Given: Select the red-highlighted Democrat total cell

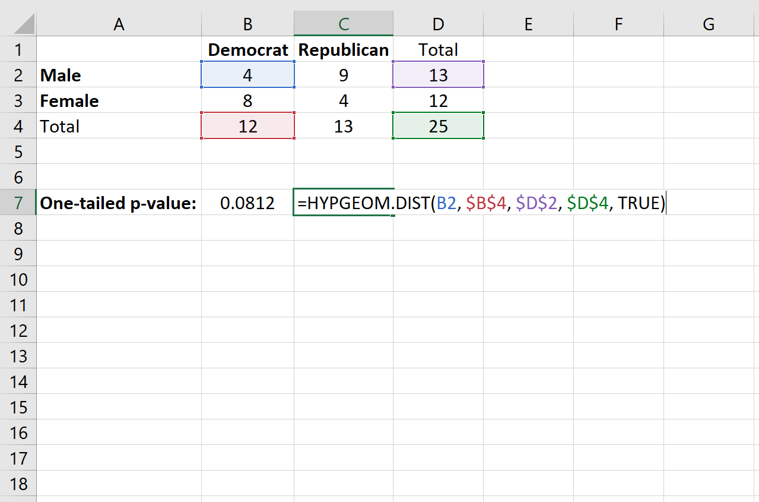Looking at the screenshot, I should [248, 127].
